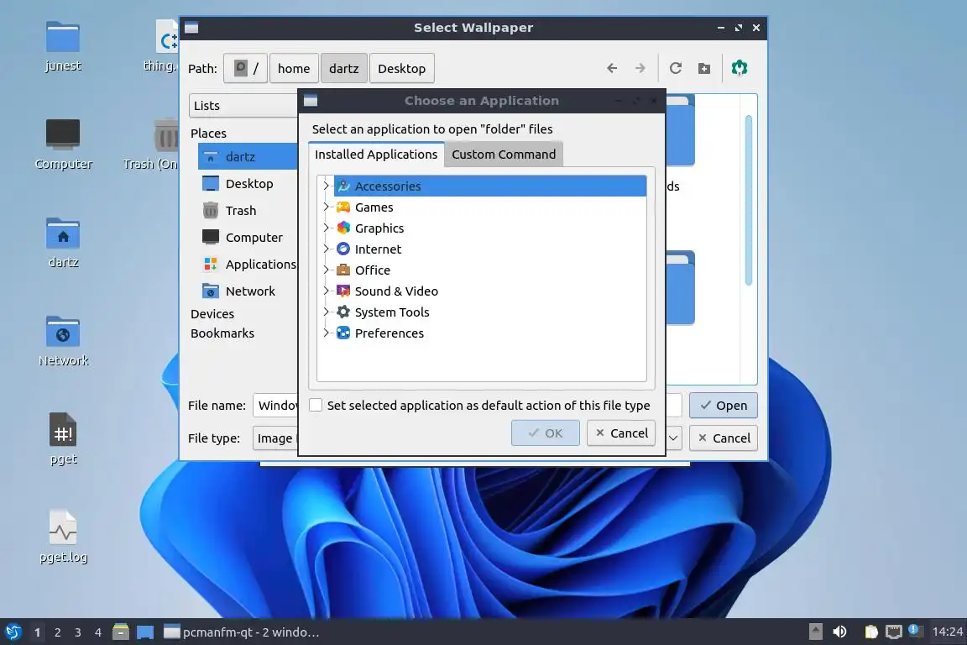Click the file list vertical scrollbar
Image resolution: width=967 pixels, height=645 pixels.
(x=749, y=200)
